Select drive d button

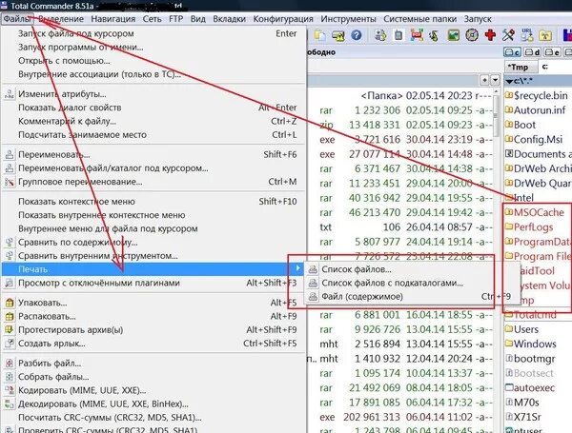click(x=532, y=52)
